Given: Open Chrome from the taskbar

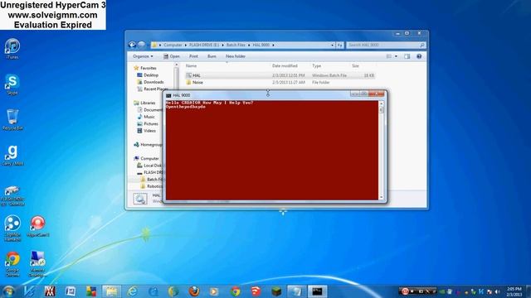Looking at the screenshot, I should pos(236,291).
